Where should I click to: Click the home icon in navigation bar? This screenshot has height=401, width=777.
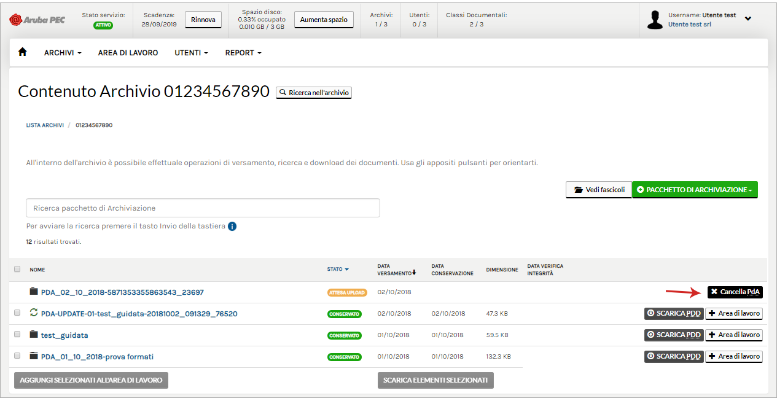coord(23,52)
